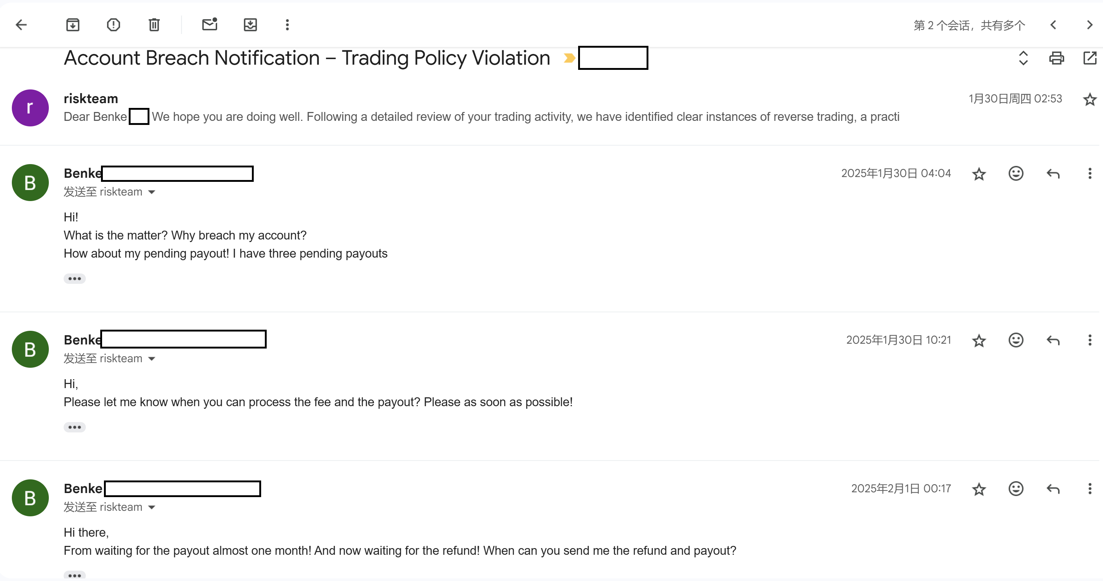Go back to the inbox list

point(21,25)
